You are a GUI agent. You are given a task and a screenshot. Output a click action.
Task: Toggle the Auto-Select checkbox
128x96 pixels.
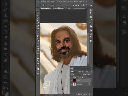(43, 5)
